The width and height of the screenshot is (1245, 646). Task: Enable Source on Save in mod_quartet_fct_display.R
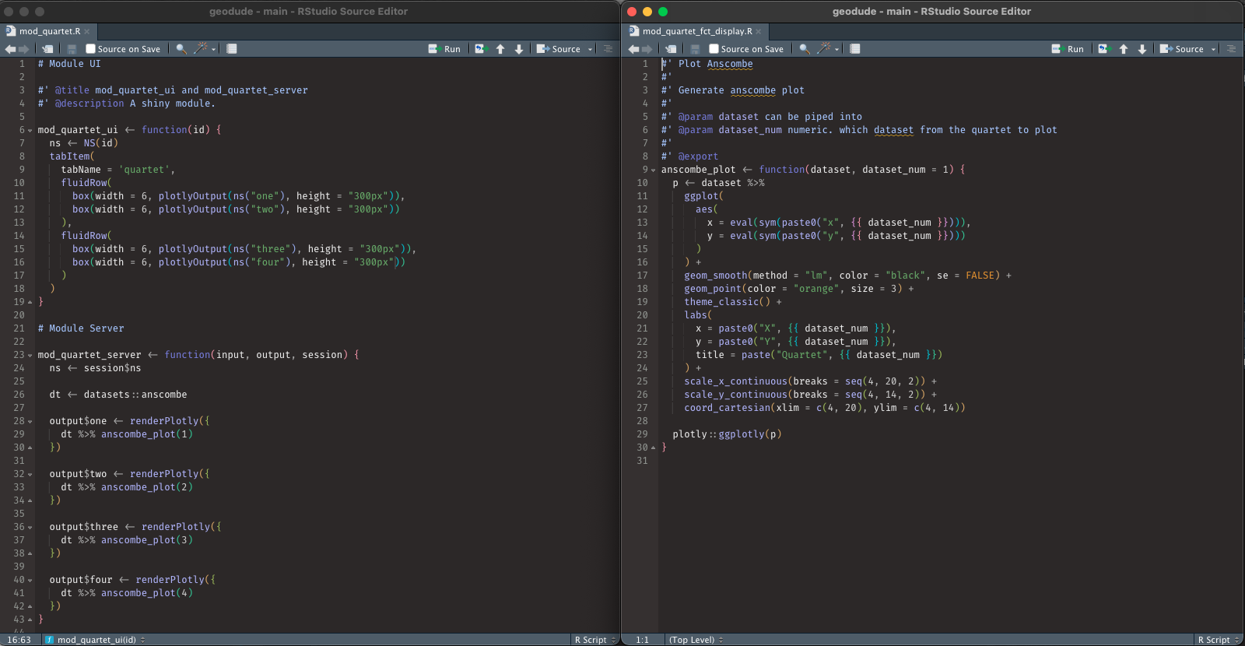[x=714, y=49]
